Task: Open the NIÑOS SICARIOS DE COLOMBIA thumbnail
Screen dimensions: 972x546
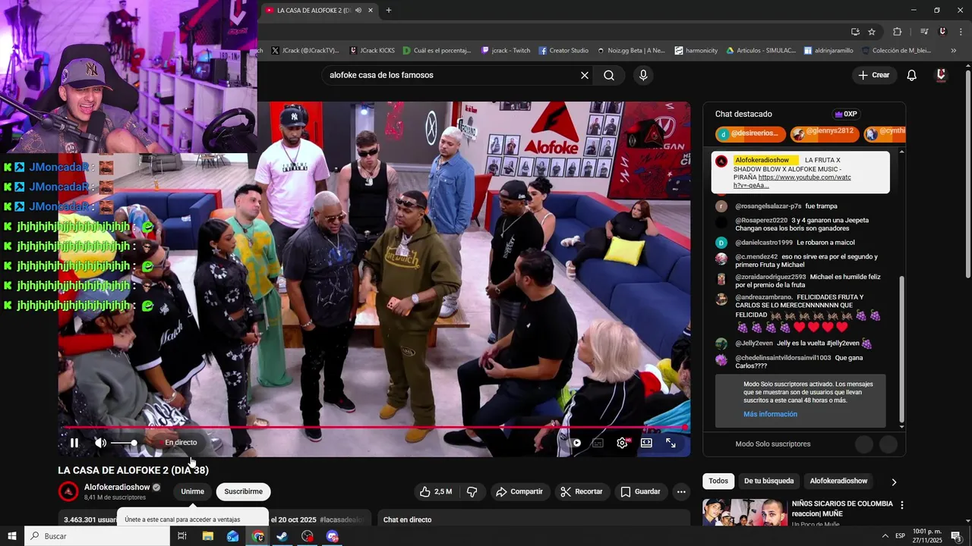Action: 745,513
